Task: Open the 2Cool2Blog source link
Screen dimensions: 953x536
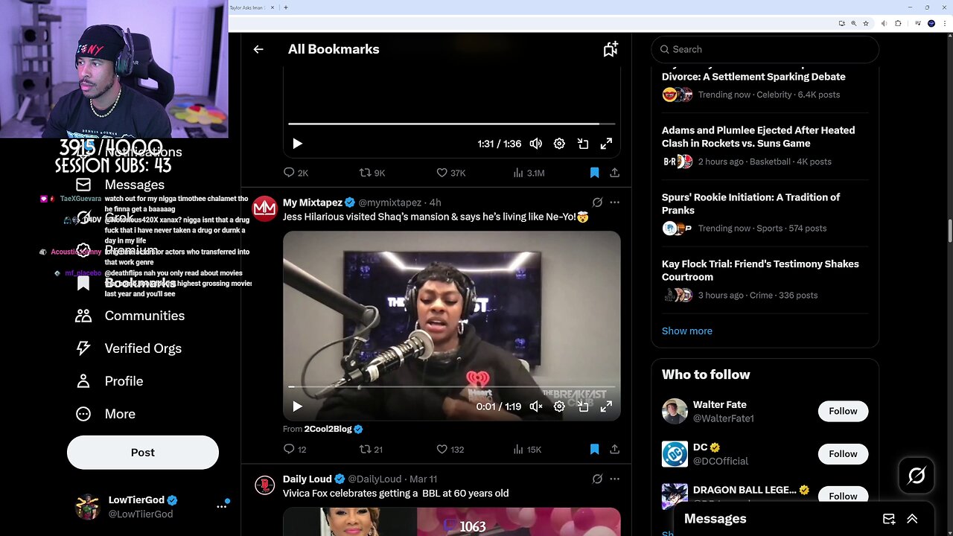Action: tap(328, 429)
